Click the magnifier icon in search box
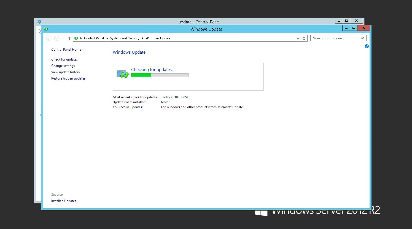Image resolution: width=412 pixels, height=229 pixels. point(362,38)
